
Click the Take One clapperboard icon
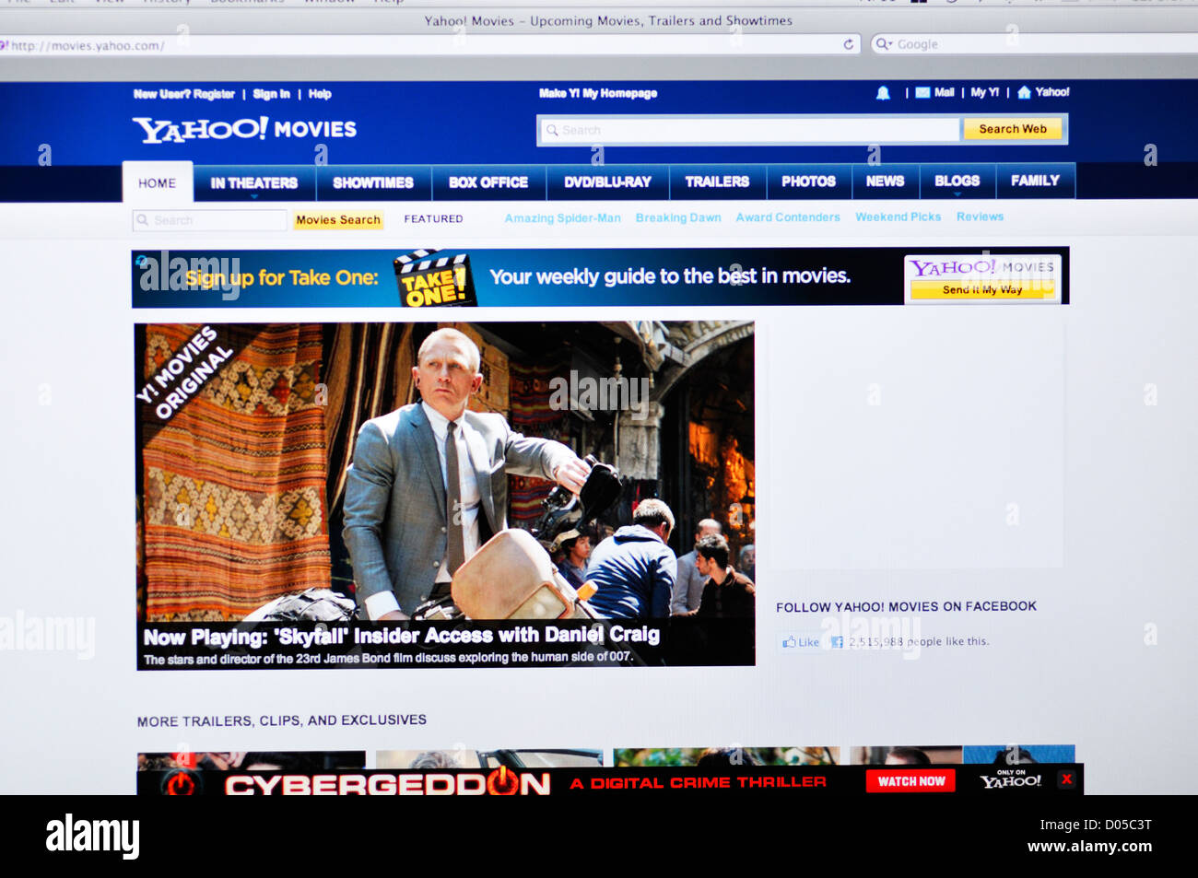(434, 278)
